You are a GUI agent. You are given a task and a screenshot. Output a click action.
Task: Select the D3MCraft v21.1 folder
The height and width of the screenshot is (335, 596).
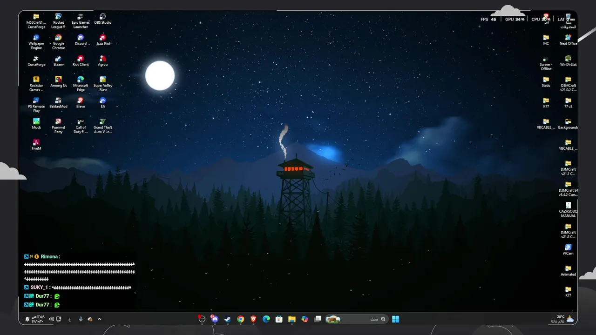(568, 167)
